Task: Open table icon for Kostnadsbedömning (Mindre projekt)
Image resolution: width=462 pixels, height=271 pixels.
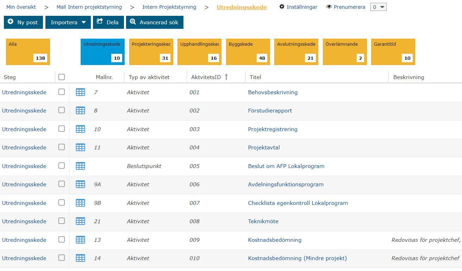Action: (80, 258)
